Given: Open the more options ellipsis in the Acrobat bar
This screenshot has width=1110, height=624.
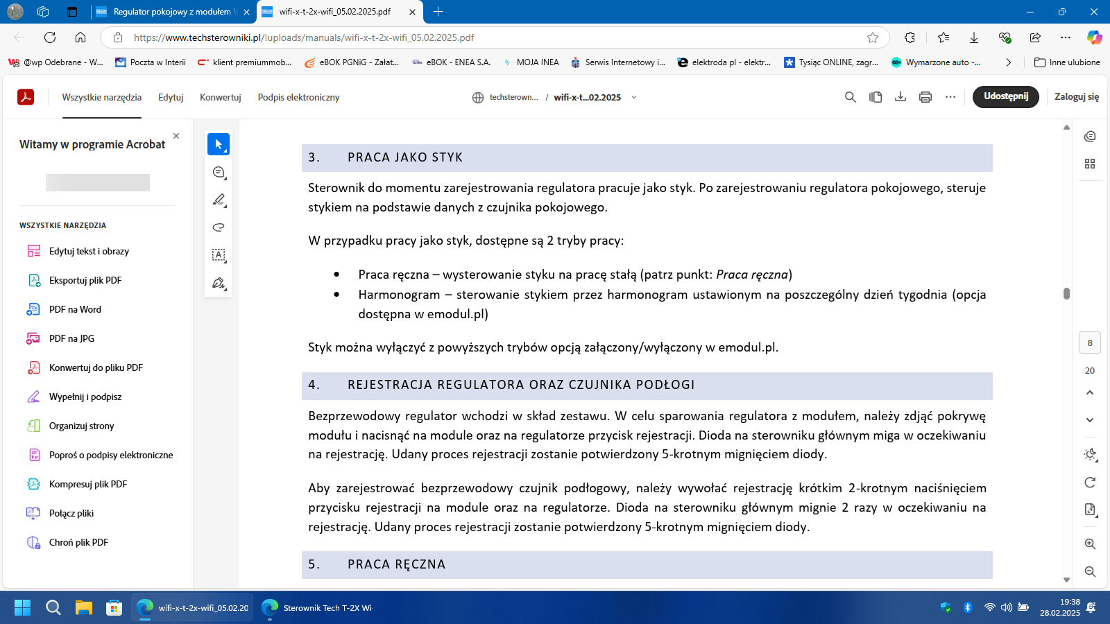Looking at the screenshot, I should point(950,97).
